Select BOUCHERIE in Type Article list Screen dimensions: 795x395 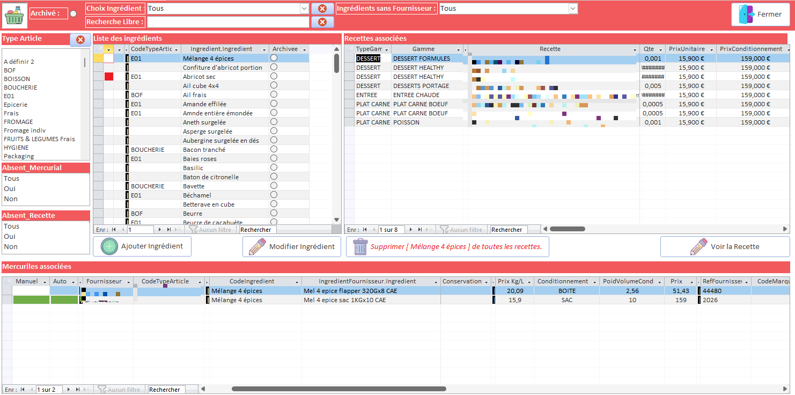(x=20, y=87)
